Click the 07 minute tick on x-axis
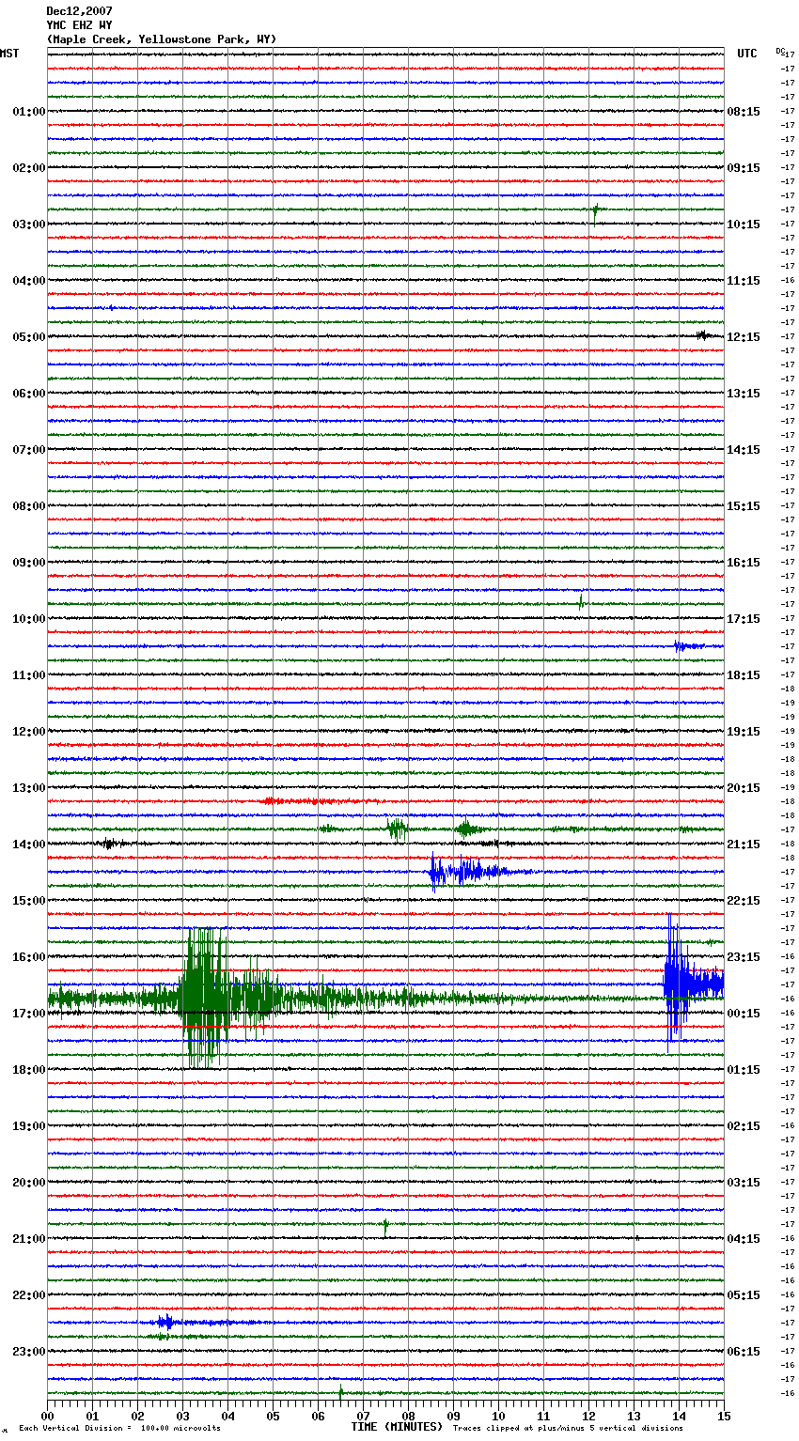The width and height of the screenshot is (799, 1441). point(363,1416)
